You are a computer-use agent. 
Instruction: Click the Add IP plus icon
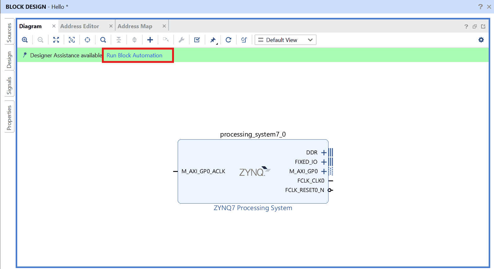click(x=150, y=40)
